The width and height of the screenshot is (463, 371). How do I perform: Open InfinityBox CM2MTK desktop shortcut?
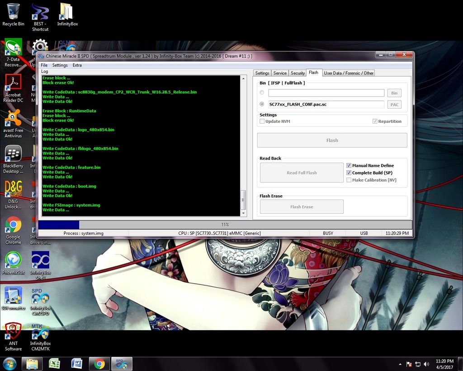click(40, 337)
